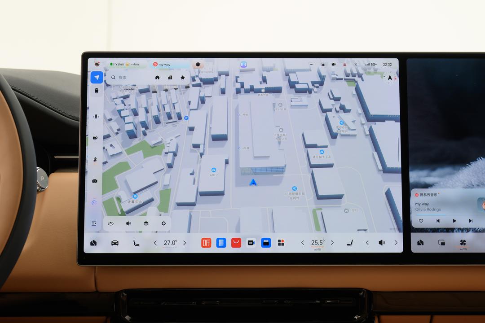Open vehicle controls car icon in dock

pos(115,243)
